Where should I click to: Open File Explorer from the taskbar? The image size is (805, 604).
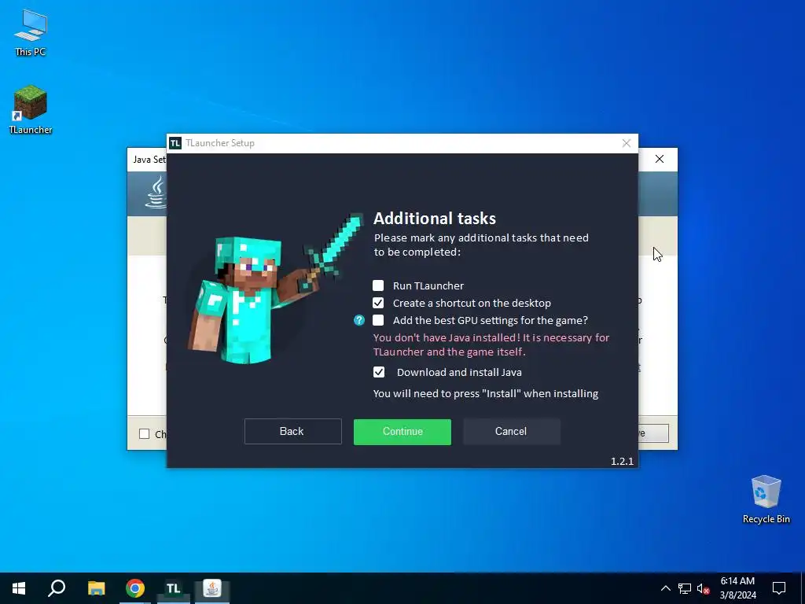click(96, 588)
